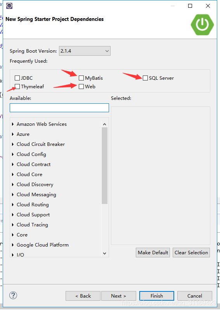Click the Make Default button

coord(153,253)
